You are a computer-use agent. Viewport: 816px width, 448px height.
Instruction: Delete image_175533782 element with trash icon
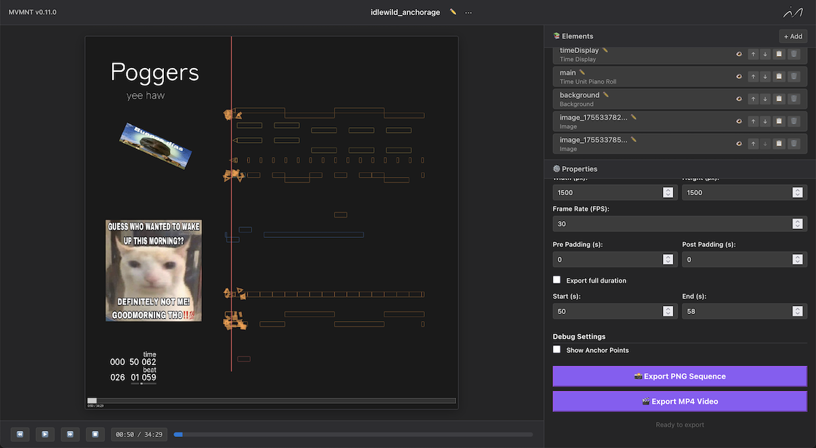(x=794, y=121)
